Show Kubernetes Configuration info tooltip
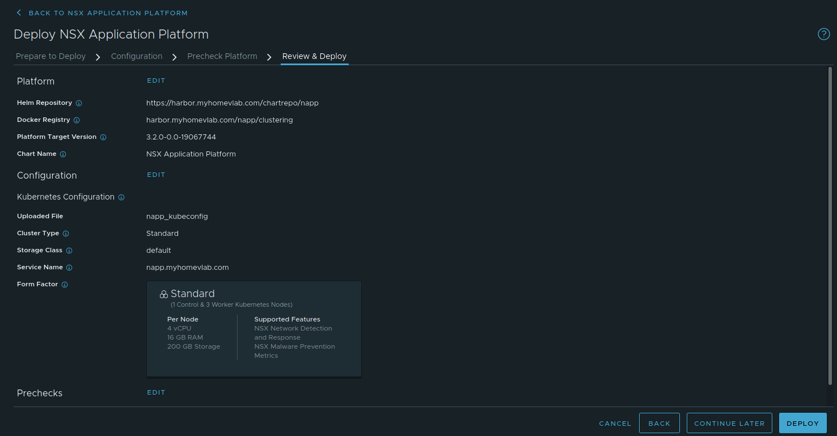Viewport: 837px width, 436px height. [x=121, y=197]
